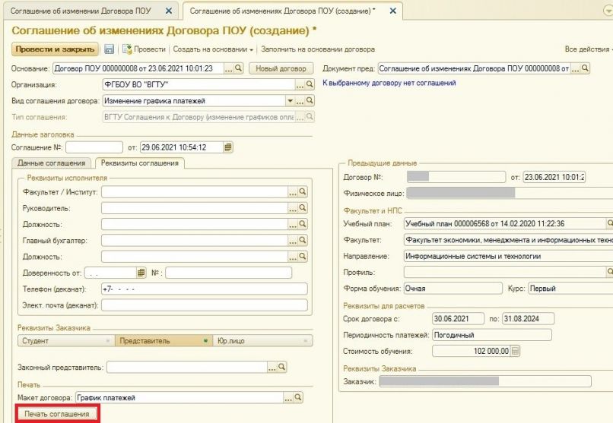613x423 pixels.
Task: Click calculator icon next to Стоимость обучения
Action: (515, 351)
